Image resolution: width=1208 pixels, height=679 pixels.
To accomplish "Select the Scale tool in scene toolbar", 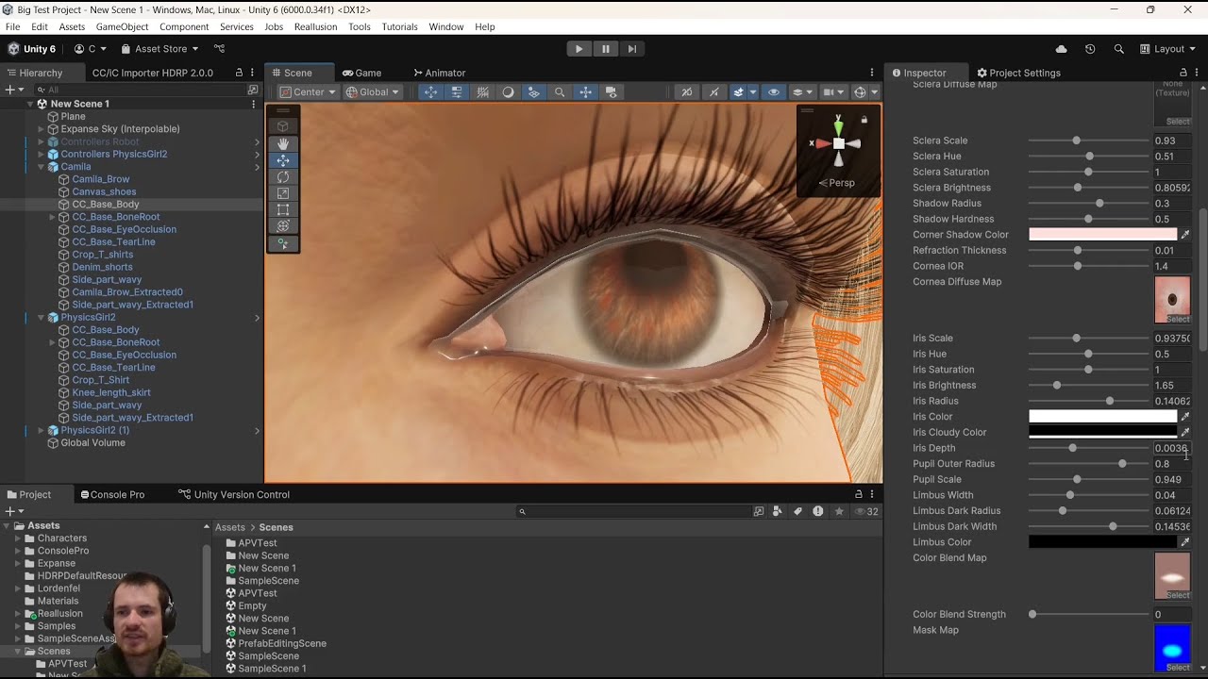I will click(x=282, y=193).
